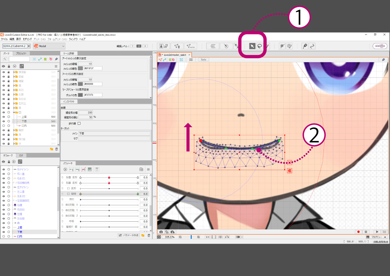This screenshot has height=276, width=390.
Task: Create new parameter group folder icon
Action: [x=143, y=235]
